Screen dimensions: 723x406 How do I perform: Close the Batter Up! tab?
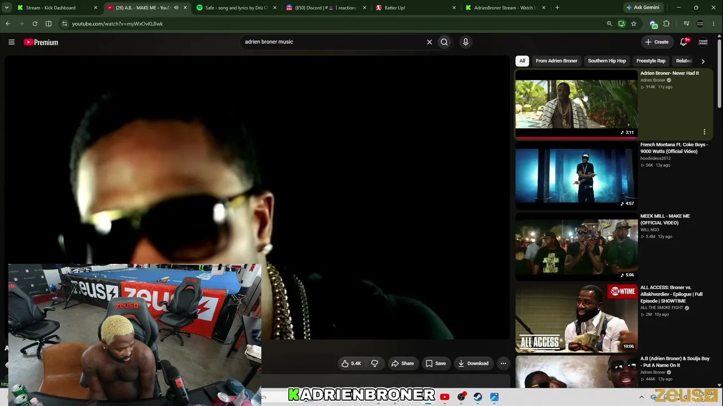[454, 8]
